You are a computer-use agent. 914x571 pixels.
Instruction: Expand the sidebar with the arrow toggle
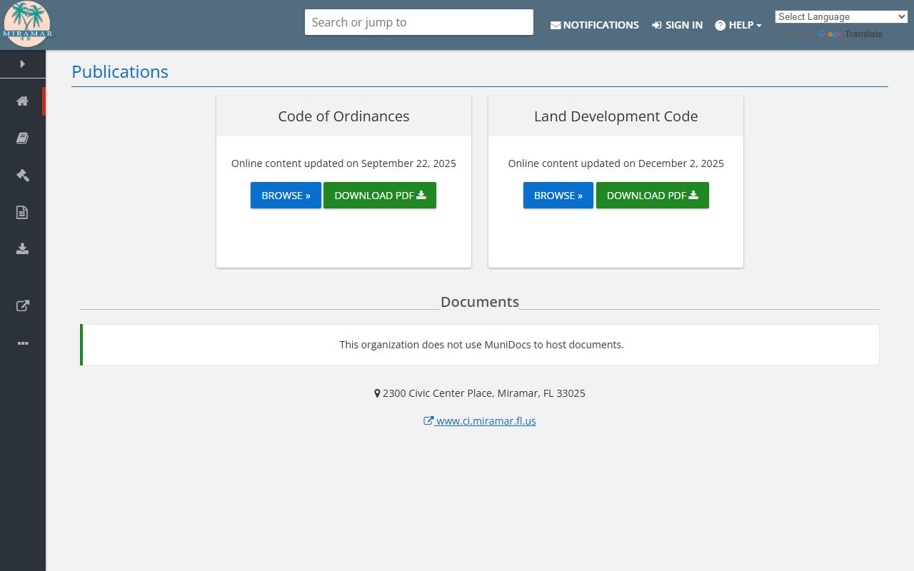tap(23, 64)
